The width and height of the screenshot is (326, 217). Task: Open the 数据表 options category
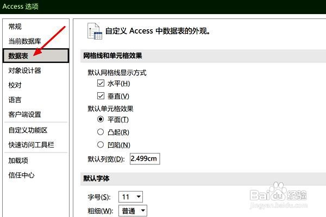[x=36, y=56]
